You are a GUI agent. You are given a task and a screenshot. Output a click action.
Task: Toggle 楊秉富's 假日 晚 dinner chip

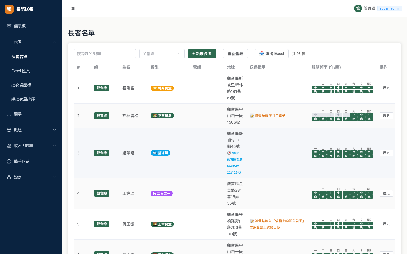pyautogui.click(x=369, y=91)
